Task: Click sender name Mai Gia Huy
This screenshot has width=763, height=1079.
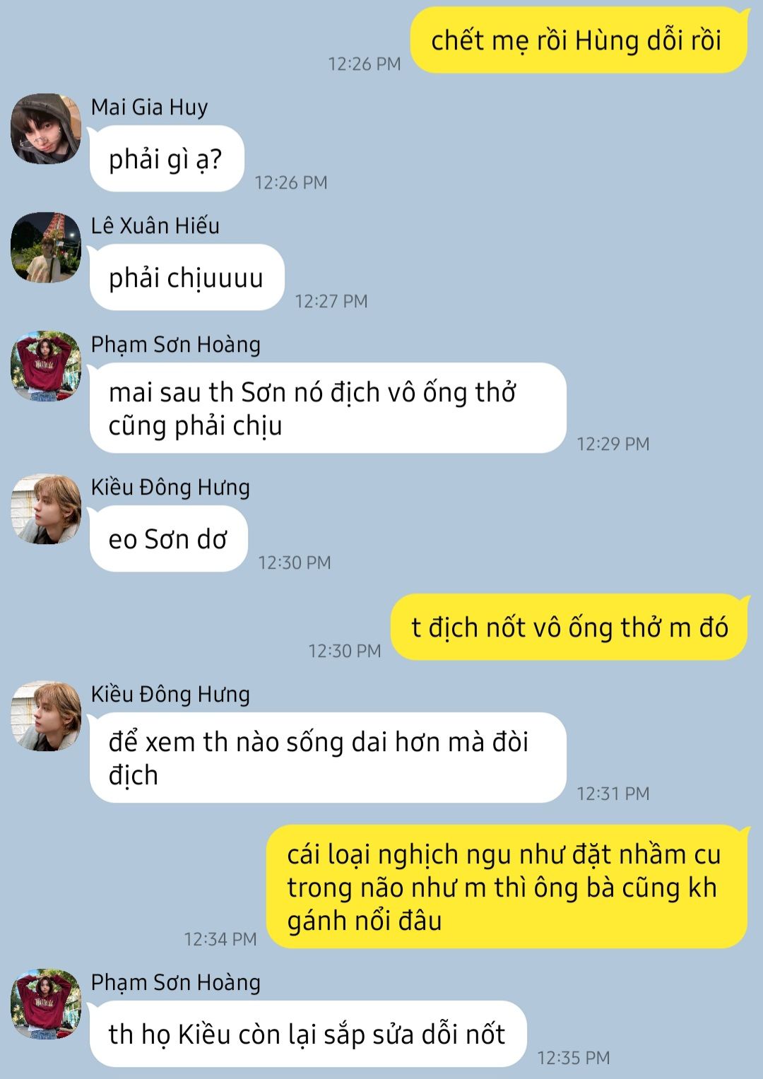Action: click(x=150, y=107)
